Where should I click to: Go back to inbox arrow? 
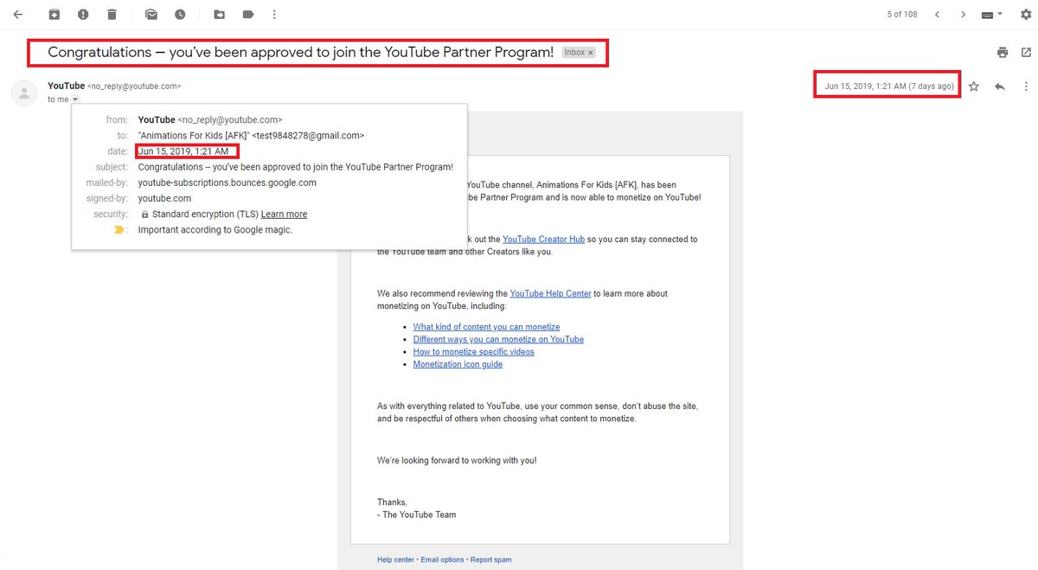pyautogui.click(x=17, y=15)
